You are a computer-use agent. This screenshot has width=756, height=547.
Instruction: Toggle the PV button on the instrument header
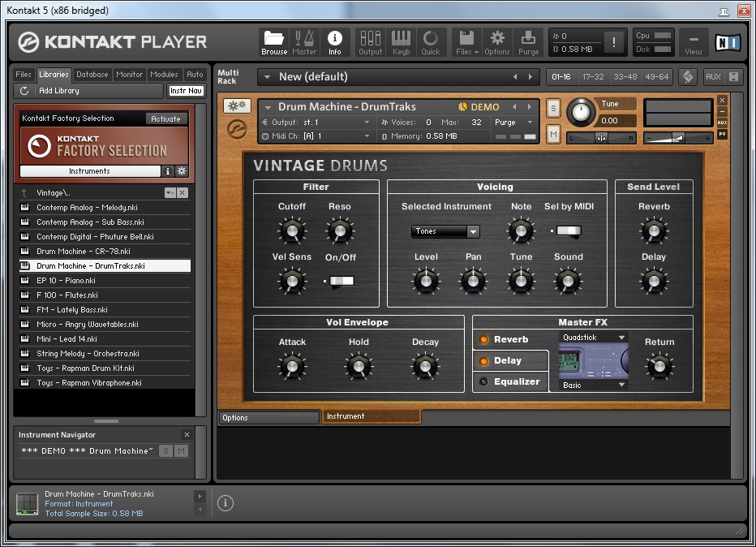pyautogui.click(x=722, y=134)
